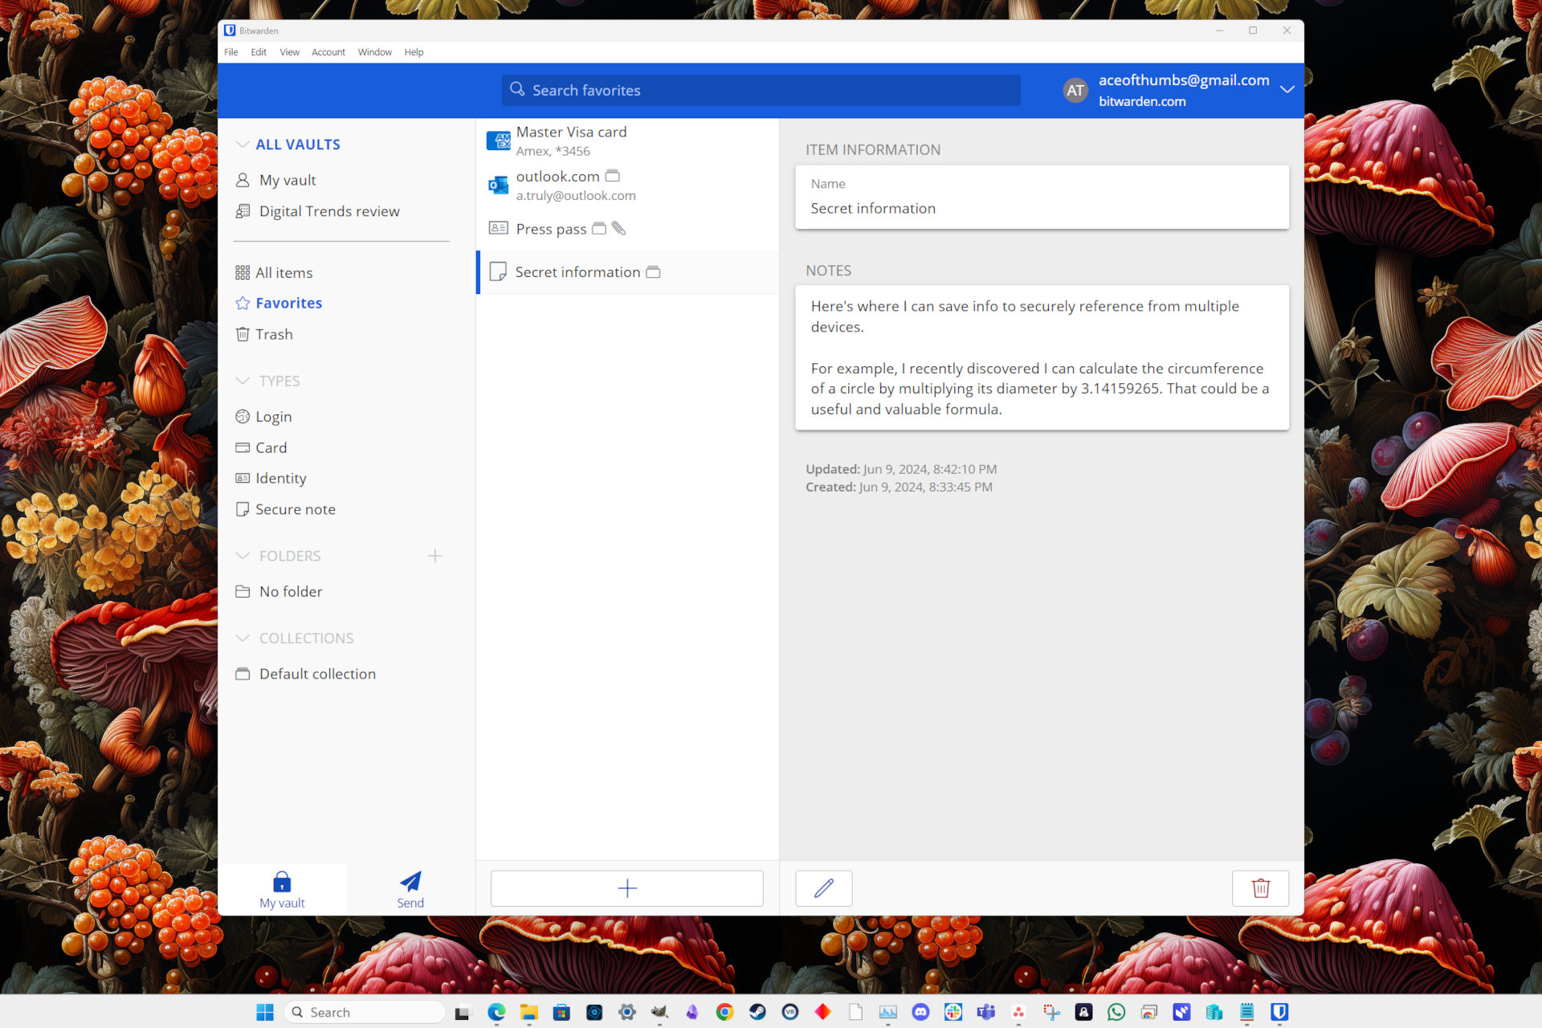Open the Account menu in menu bar
This screenshot has width=1542, height=1028.
pos(327,51)
